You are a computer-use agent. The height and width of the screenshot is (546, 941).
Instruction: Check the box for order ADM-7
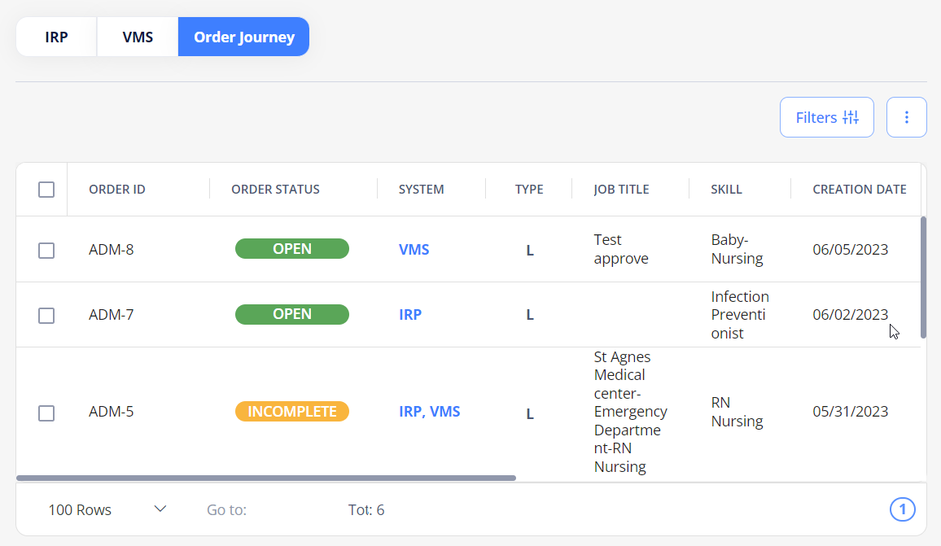click(x=46, y=316)
